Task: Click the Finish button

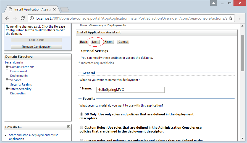Action: (x=108, y=42)
